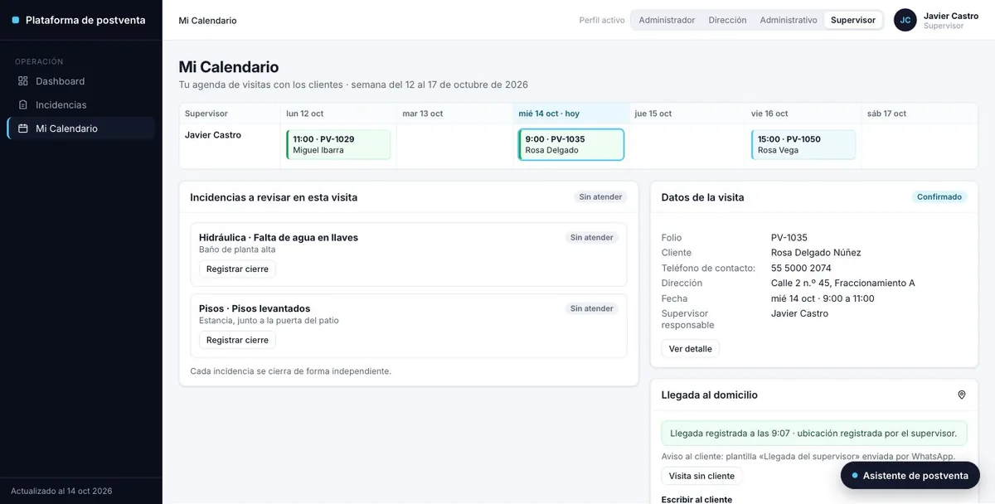The width and height of the screenshot is (995, 504).
Task: Click Sin atender badge on Pisos incident
Action: 592,308
